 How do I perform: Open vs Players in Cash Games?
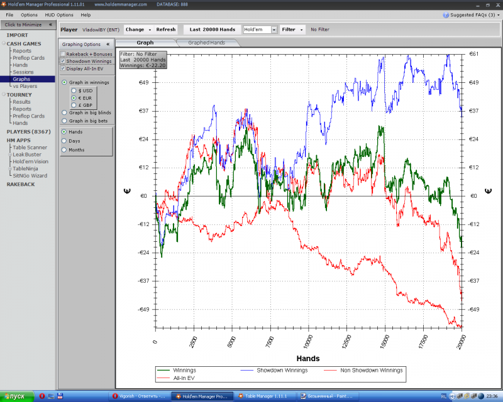[x=25, y=86]
